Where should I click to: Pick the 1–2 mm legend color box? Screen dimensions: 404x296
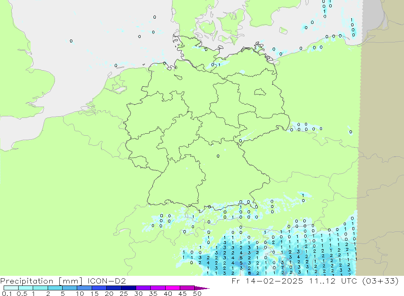(40, 288)
